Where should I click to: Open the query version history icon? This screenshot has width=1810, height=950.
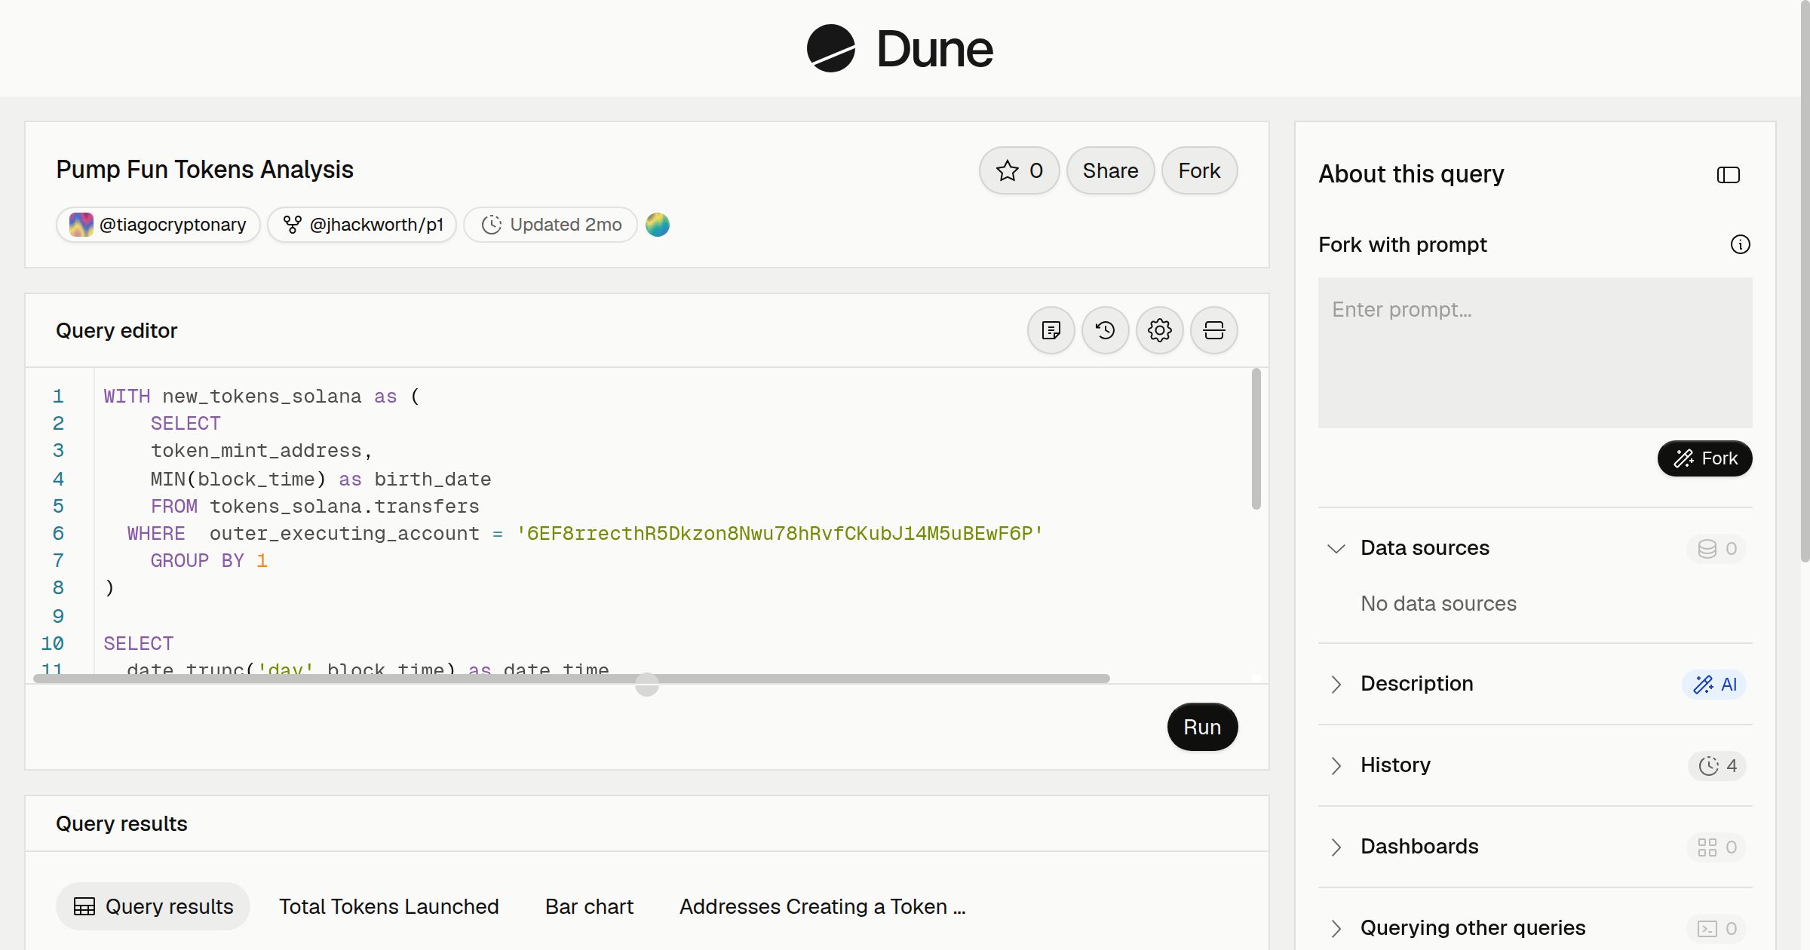tap(1106, 330)
